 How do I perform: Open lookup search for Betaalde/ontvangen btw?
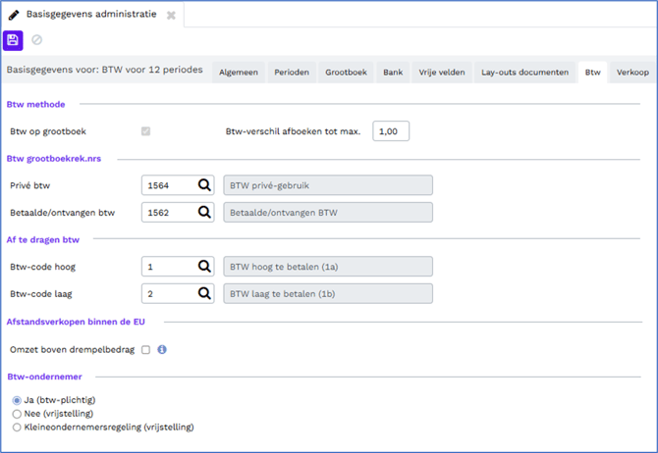coord(204,212)
